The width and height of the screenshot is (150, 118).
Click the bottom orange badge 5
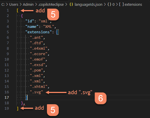[x=53, y=110]
